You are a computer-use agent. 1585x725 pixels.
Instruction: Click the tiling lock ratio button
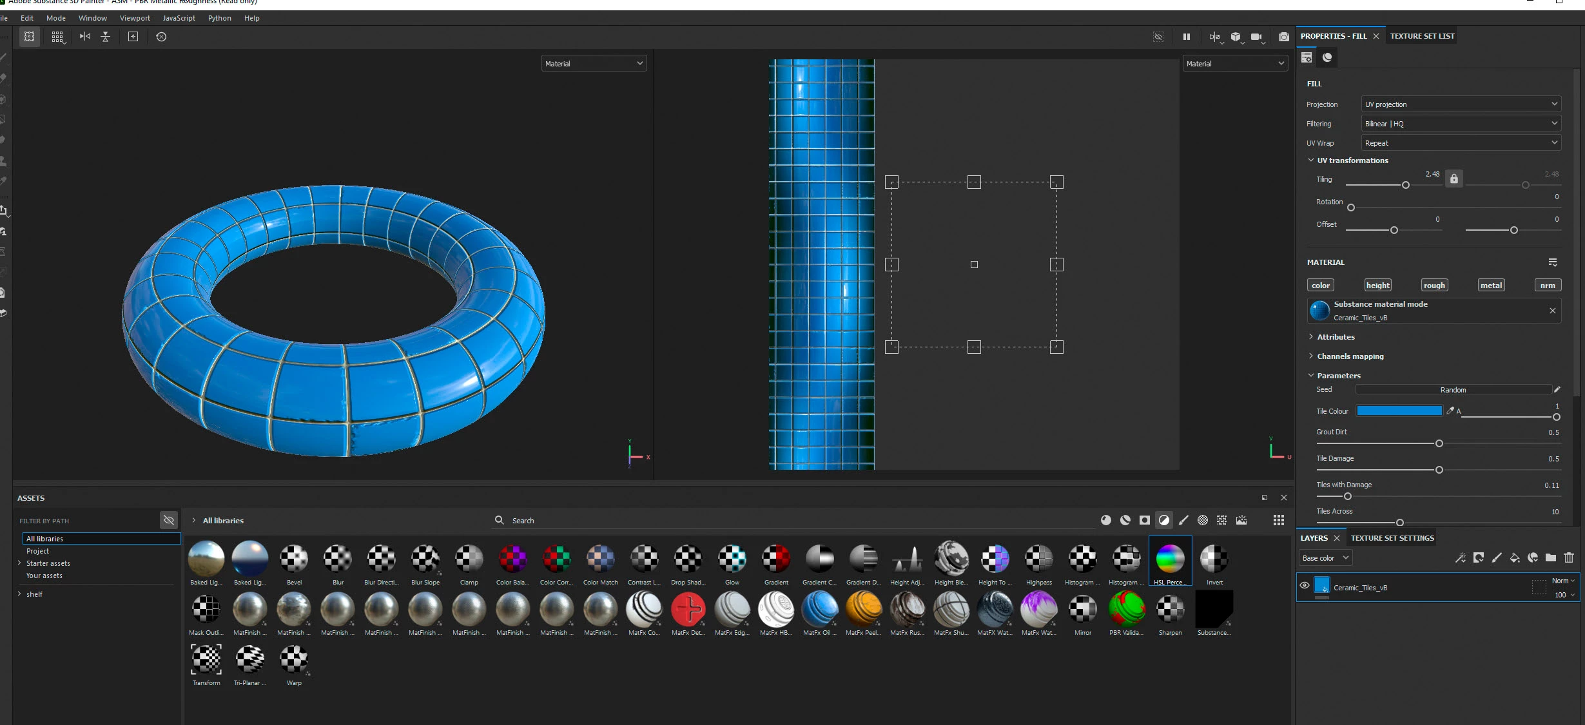point(1454,179)
